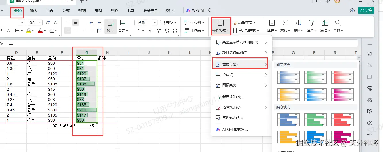The image size is (383, 152).
Task: Click the wrench tools icon in sidebar
Action: pos(370,100)
